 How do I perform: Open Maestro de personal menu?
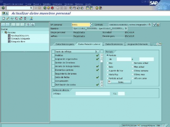13,4
